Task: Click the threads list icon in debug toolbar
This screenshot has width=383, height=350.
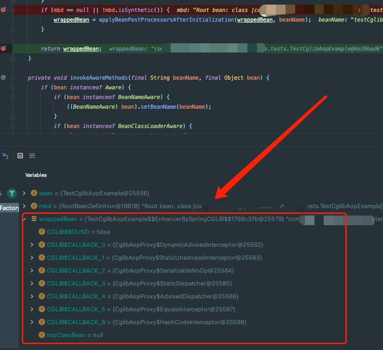Action: click(x=32, y=156)
